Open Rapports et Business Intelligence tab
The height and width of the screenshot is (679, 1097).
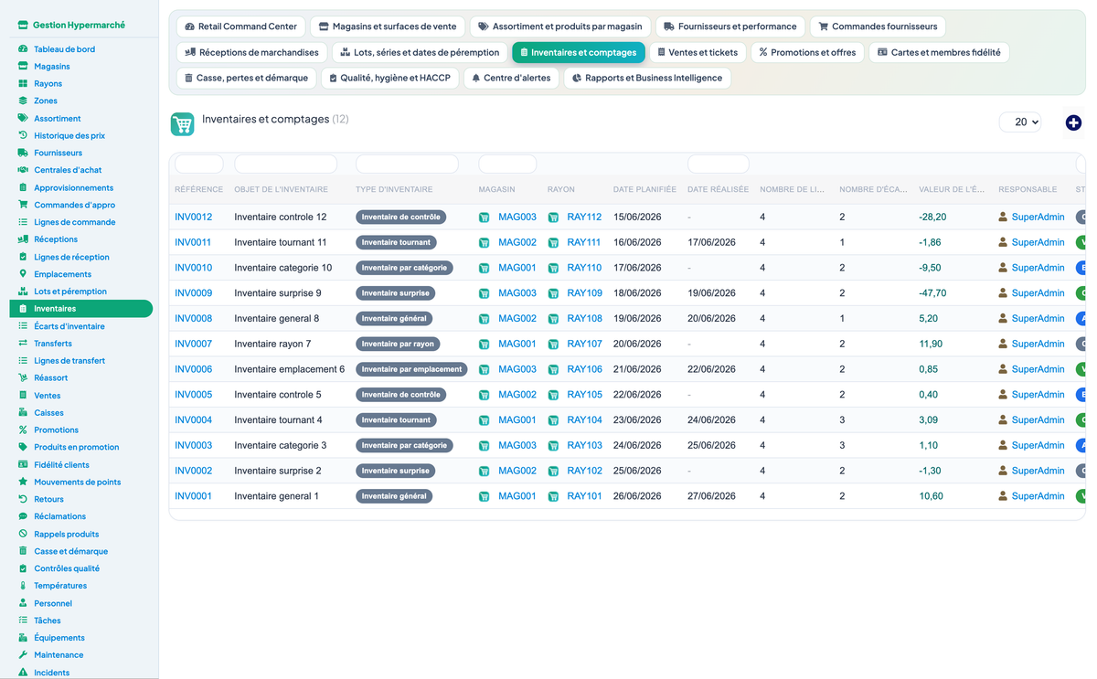pyautogui.click(x=647, y=78)
